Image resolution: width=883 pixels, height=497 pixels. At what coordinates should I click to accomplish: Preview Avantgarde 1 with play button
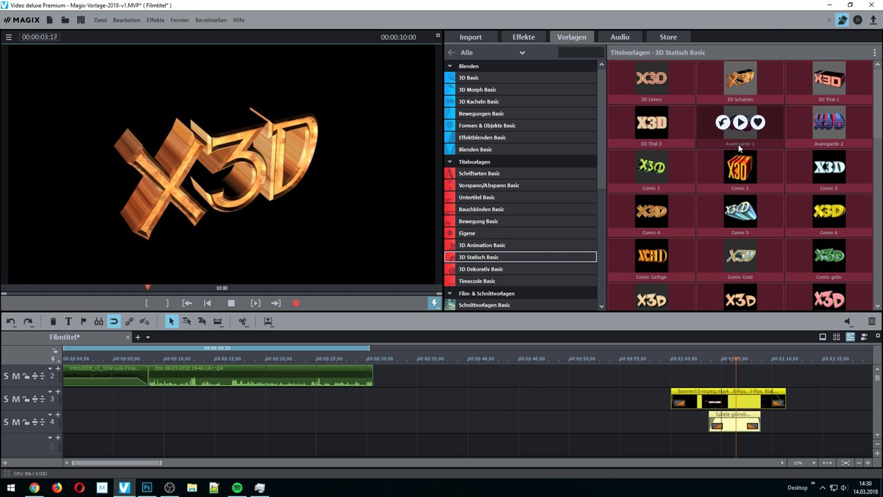click(740, 122)
